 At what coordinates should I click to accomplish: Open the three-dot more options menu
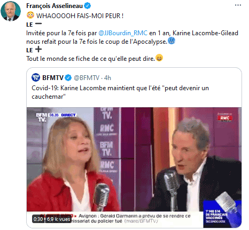(x=238, y=5)
